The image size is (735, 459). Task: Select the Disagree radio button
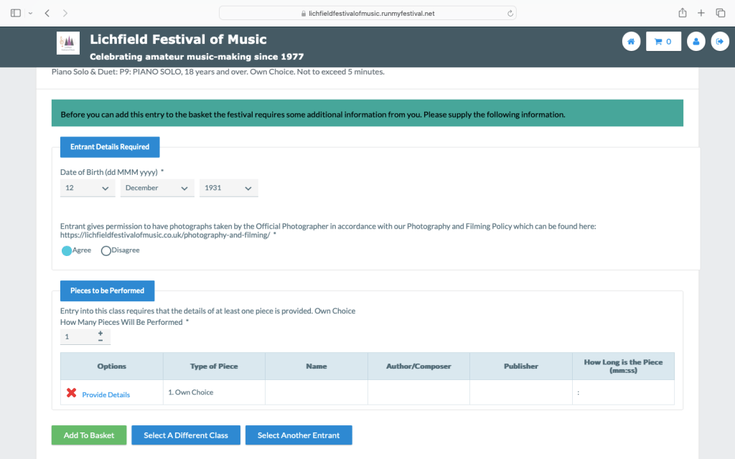coord(106,251)
